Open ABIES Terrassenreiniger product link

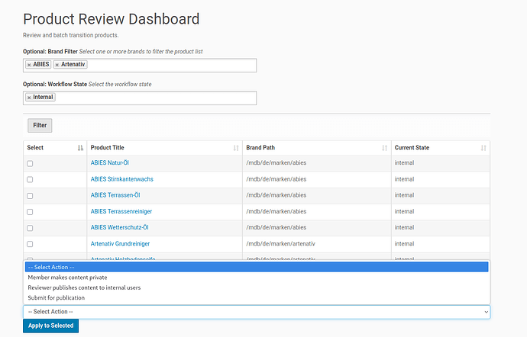[x=121, y=211]
